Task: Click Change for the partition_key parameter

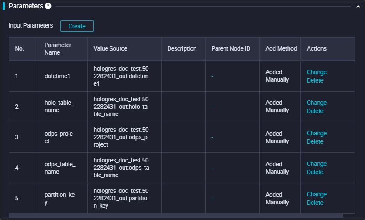Action: tap(317, 194)
